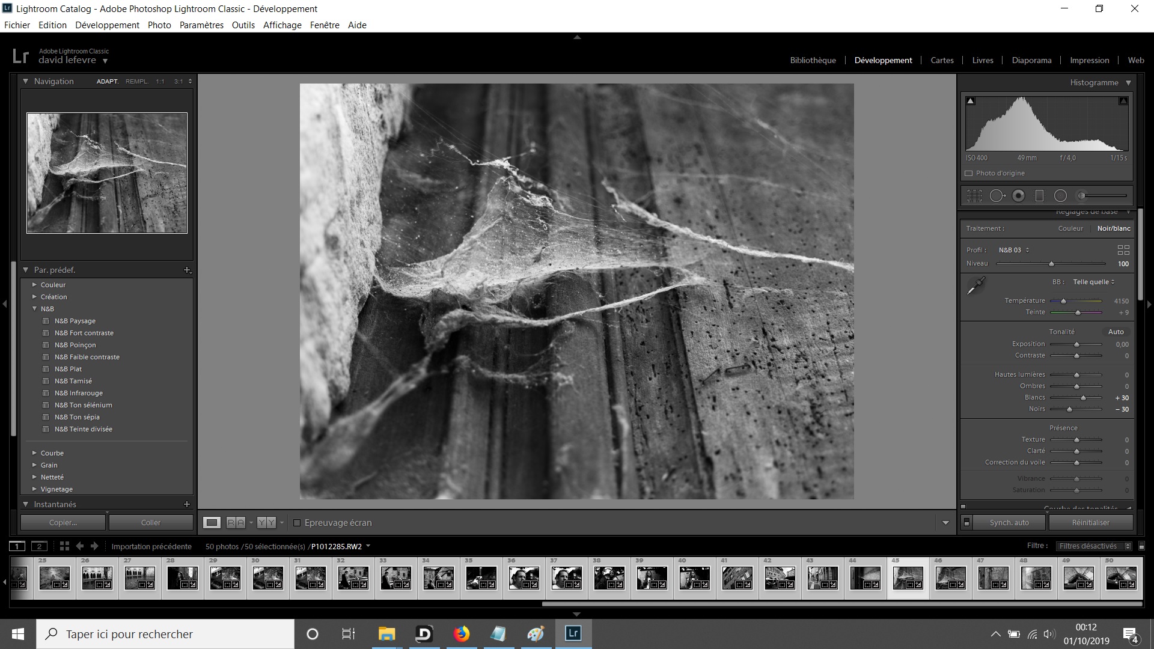
Task: Open the Paramètres menu
Action: 201,25
